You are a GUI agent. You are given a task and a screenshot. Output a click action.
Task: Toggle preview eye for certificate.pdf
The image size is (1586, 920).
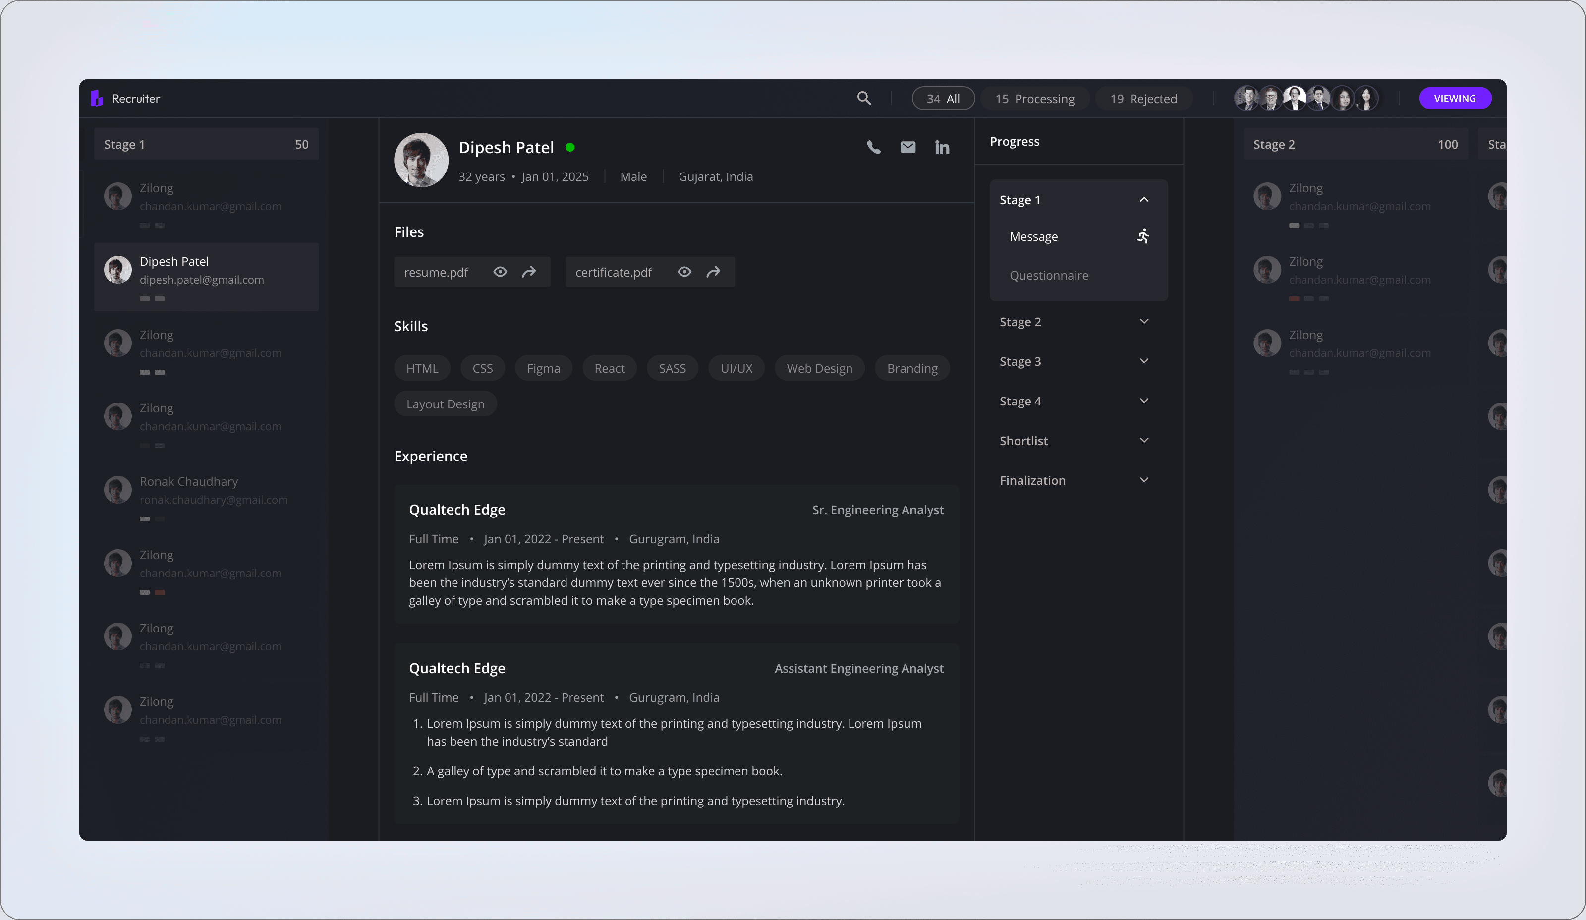684,272
